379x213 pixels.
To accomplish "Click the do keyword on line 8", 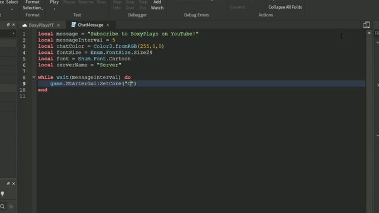I will tap(128, 78).
